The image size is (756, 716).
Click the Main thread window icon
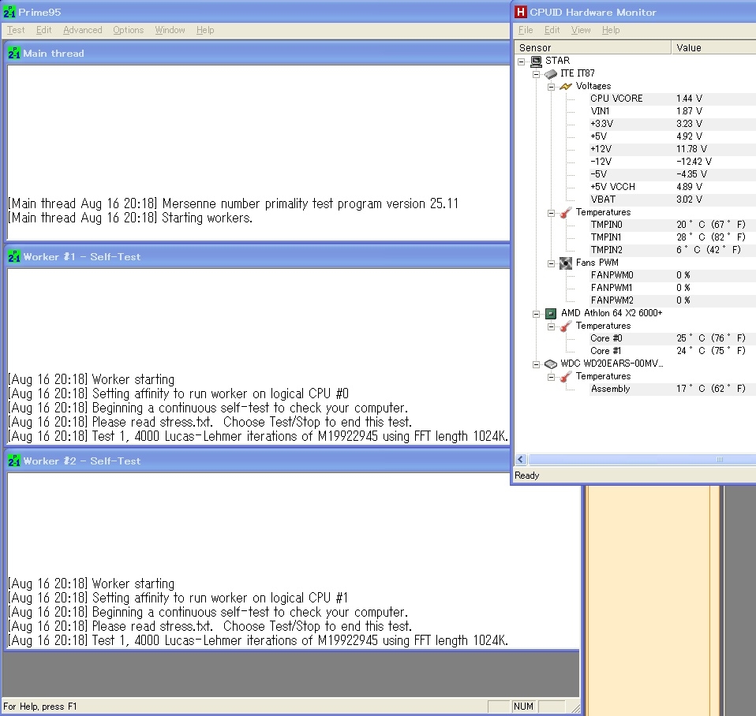click(13, 54)
